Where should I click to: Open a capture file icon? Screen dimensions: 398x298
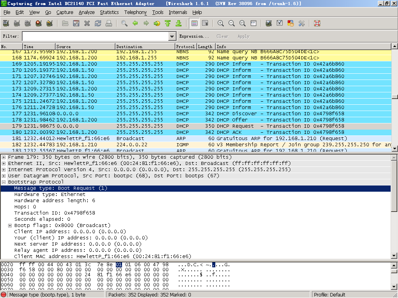click(x=65, y=23)
